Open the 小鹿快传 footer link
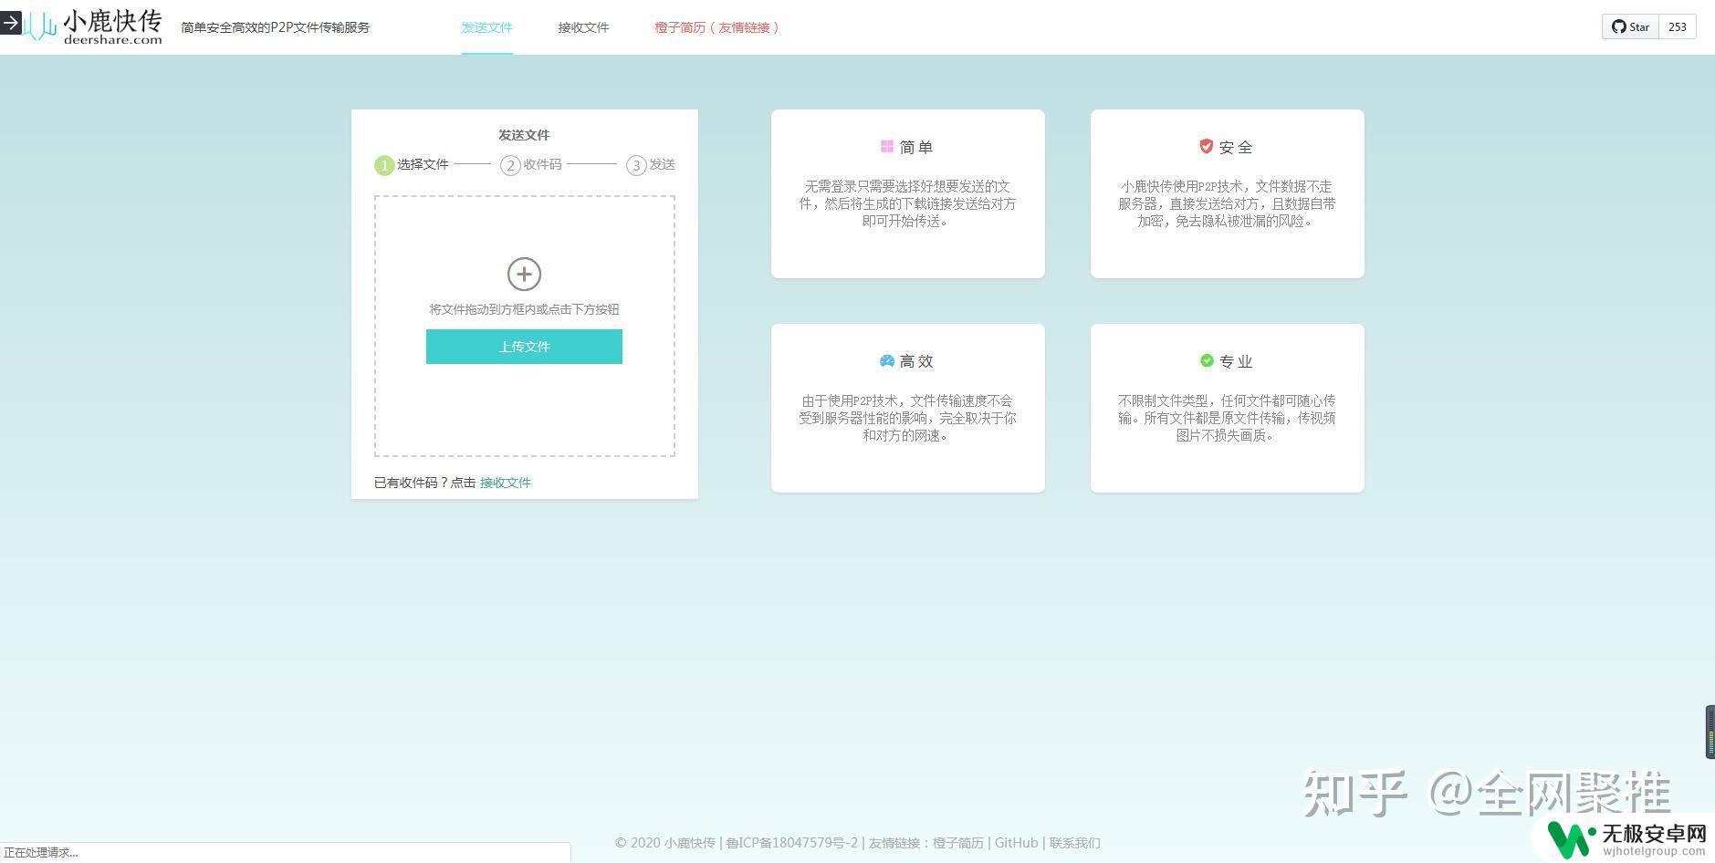 point(689,843)
